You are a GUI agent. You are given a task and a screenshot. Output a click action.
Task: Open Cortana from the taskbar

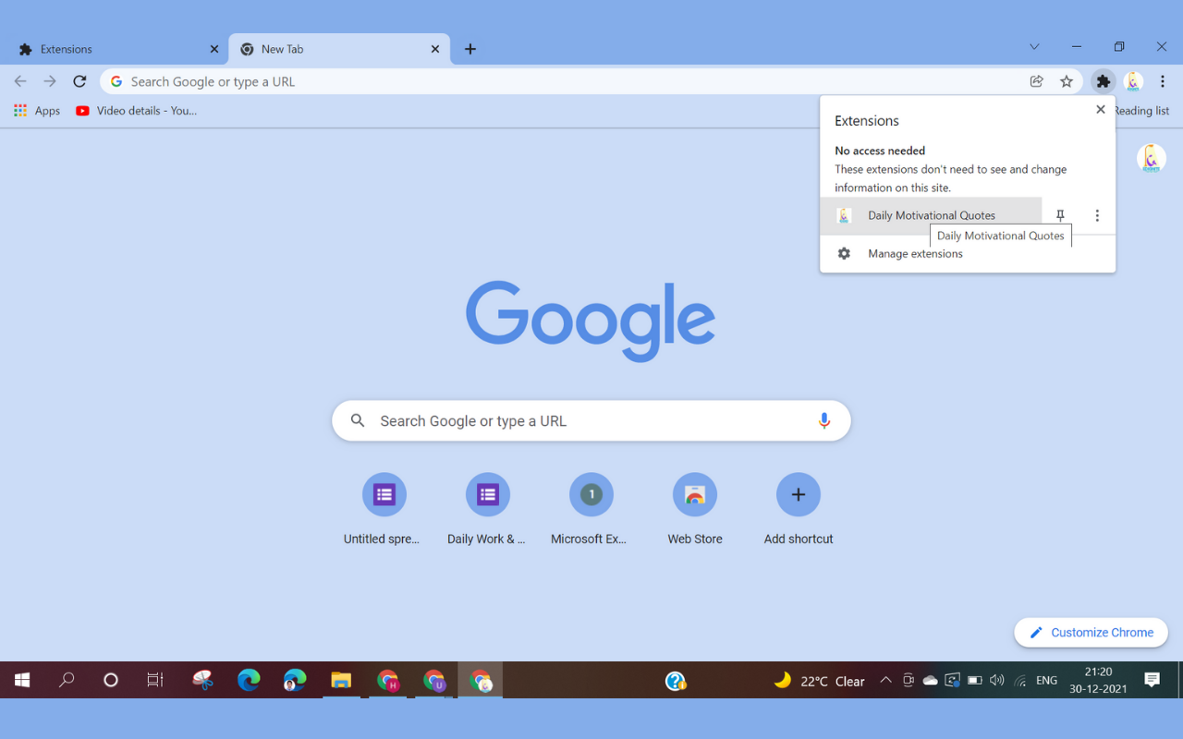pos(111,681)
